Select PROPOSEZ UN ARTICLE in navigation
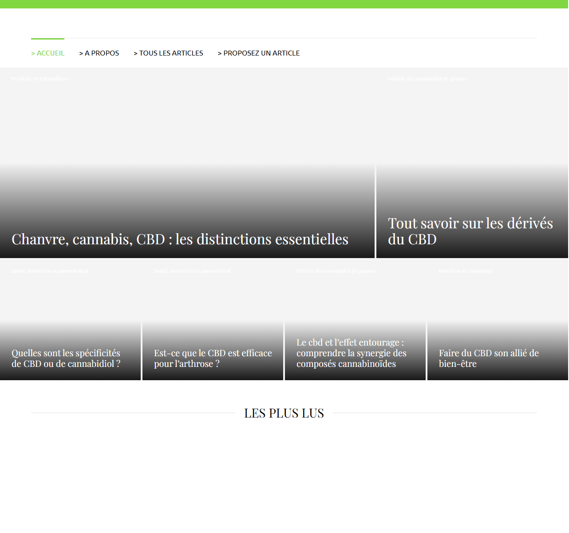The image size is (569, 533). (x=258, y=53)
